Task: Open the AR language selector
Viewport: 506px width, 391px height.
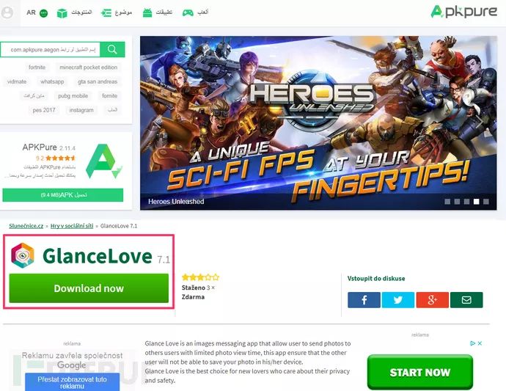Action: pos(37,12)
